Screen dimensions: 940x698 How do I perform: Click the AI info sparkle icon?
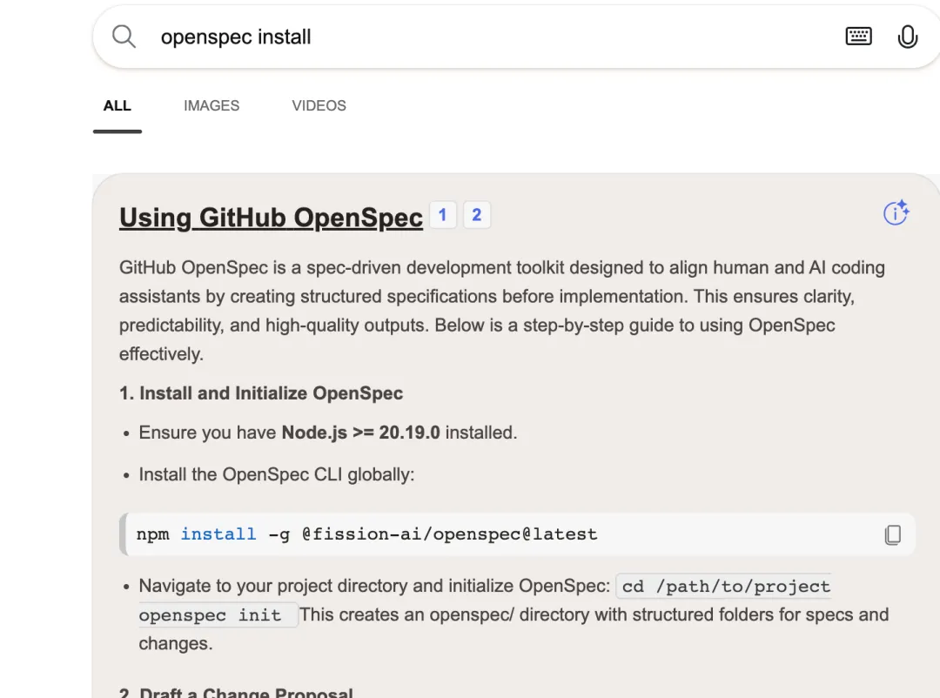(896, 213)
